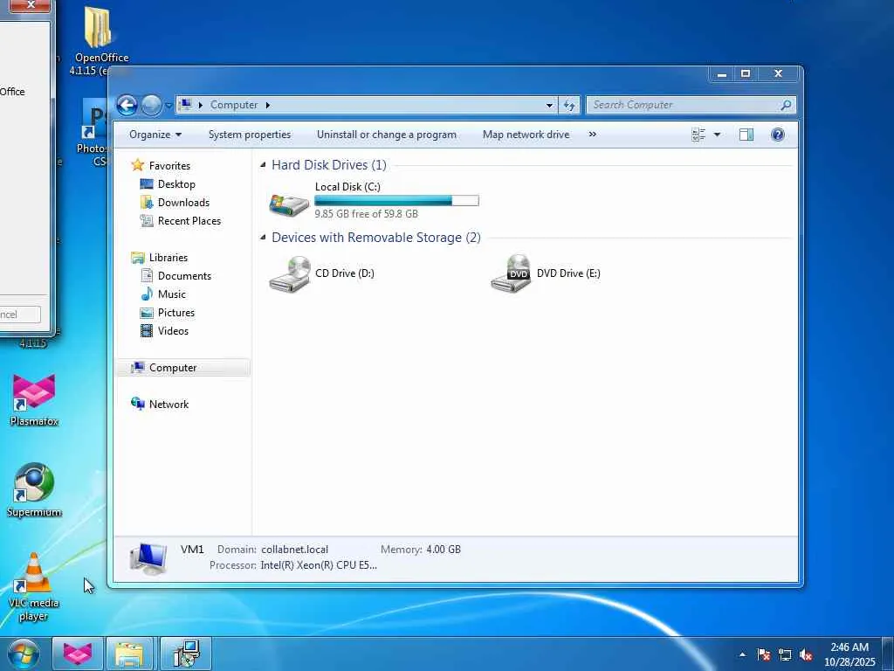894x671 pixels.
Task: Click the VM1 computer icon in details pane
Action: coord(148,559)
